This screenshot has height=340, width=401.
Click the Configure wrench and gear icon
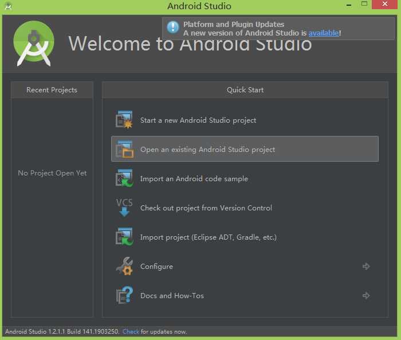pyautogui.click(x=124, y=266)
